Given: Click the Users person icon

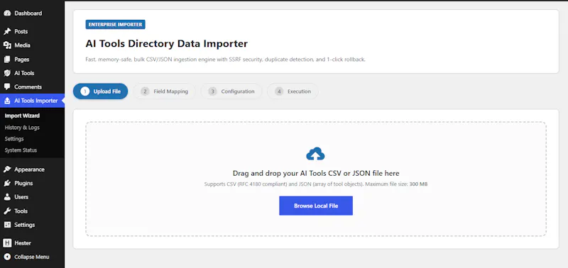Looking at the screenshot, I should 7,197.
